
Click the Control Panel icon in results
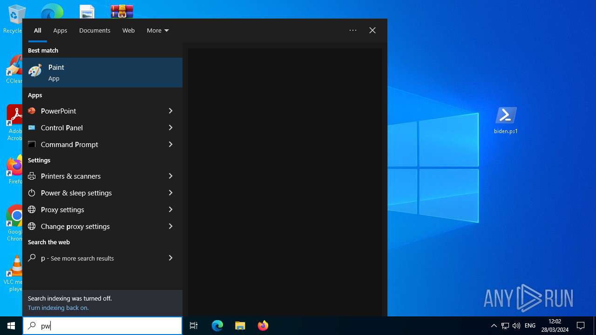[x=32, y=127]
